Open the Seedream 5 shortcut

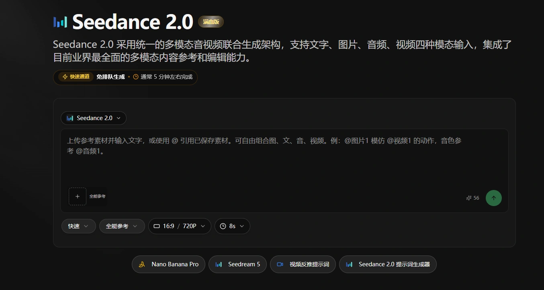click(x=237, y=264)
